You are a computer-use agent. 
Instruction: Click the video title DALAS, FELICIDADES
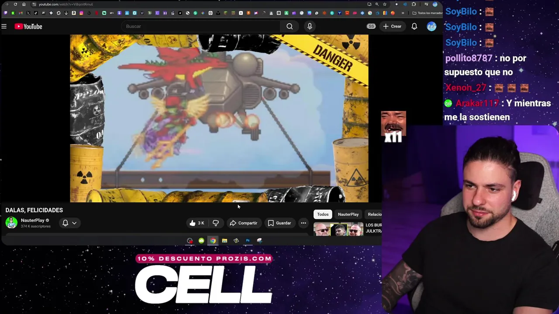tap(34, 210)
